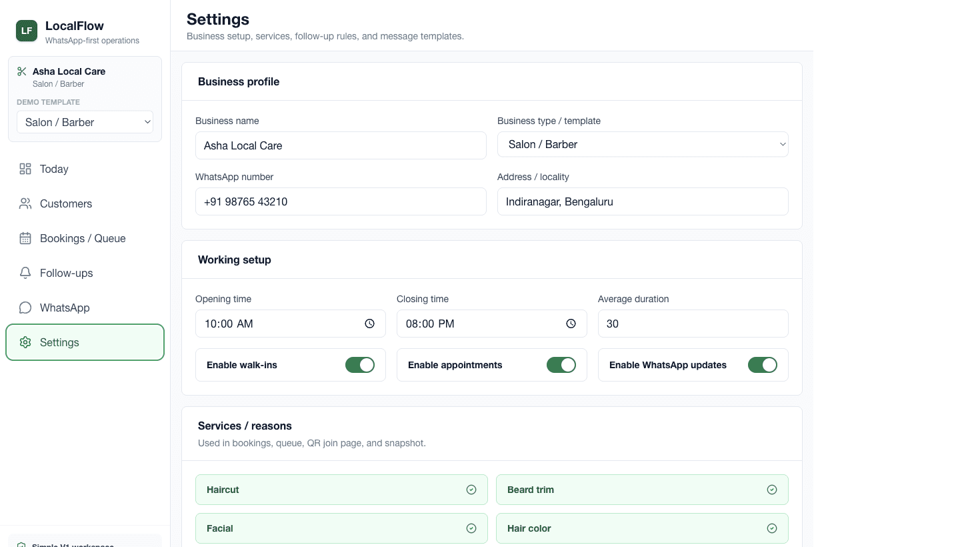Image resolution: width=960 pixels, height=547 pixels.
Task: Select the Settings menu item
Action: click(85, 342)
